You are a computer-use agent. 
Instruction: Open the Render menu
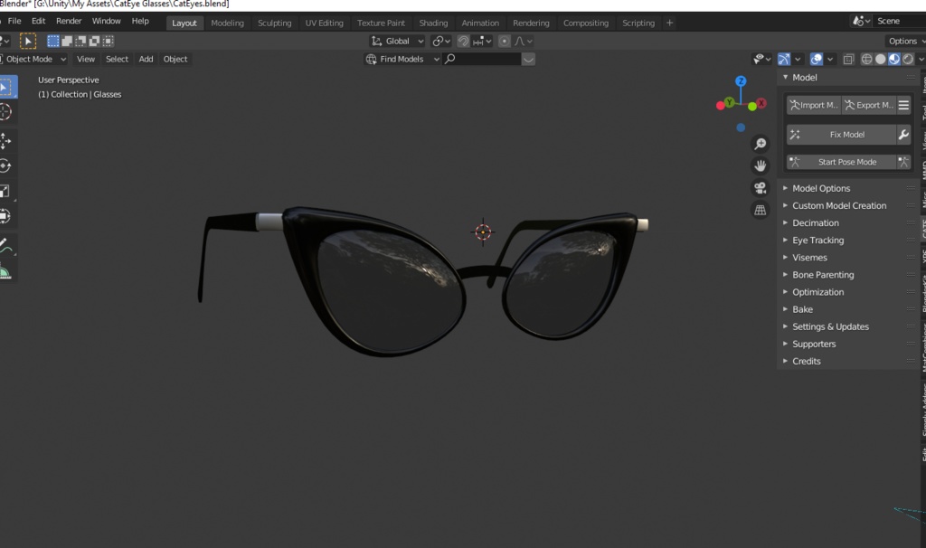(69, 20)
